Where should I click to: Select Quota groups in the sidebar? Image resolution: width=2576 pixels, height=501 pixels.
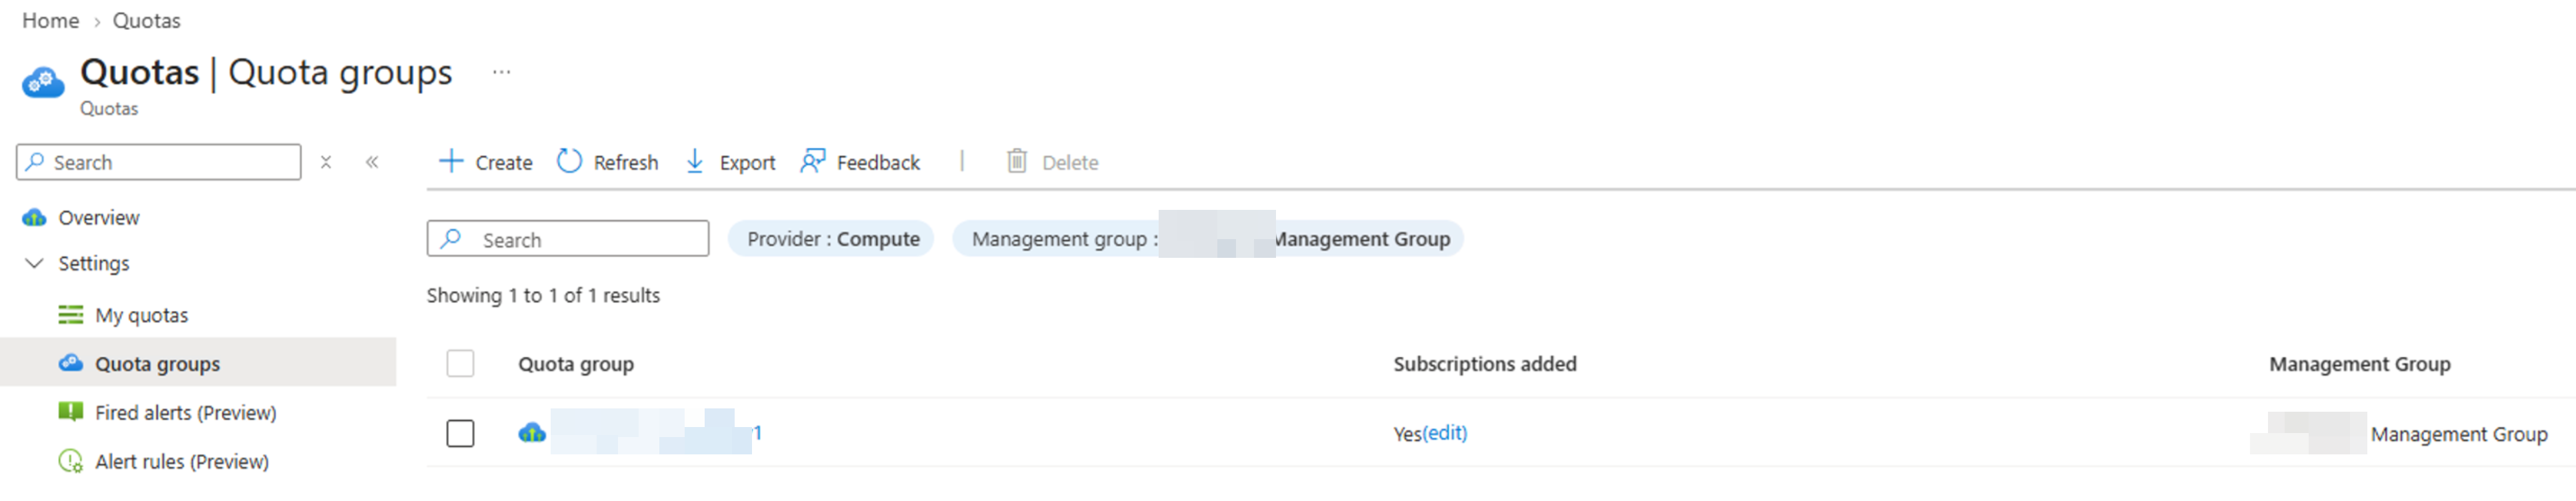[158, 364]
